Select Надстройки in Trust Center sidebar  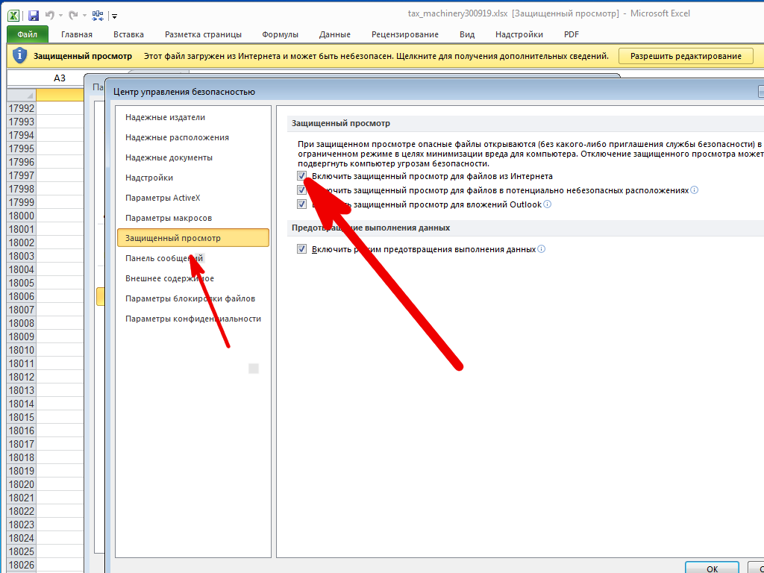point(193,178)
